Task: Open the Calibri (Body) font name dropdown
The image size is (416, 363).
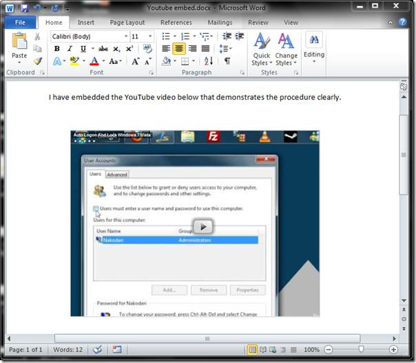Action: point(126,36)
